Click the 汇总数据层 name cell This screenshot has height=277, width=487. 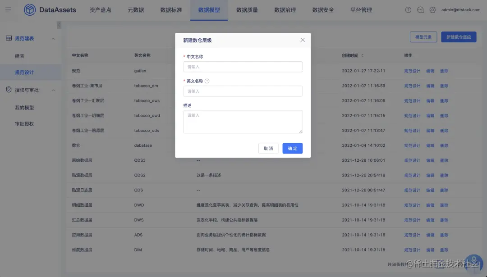pos(82,220)
